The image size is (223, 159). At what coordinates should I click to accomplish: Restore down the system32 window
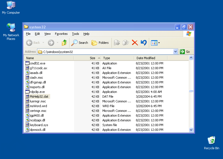(x=184, y=27)
